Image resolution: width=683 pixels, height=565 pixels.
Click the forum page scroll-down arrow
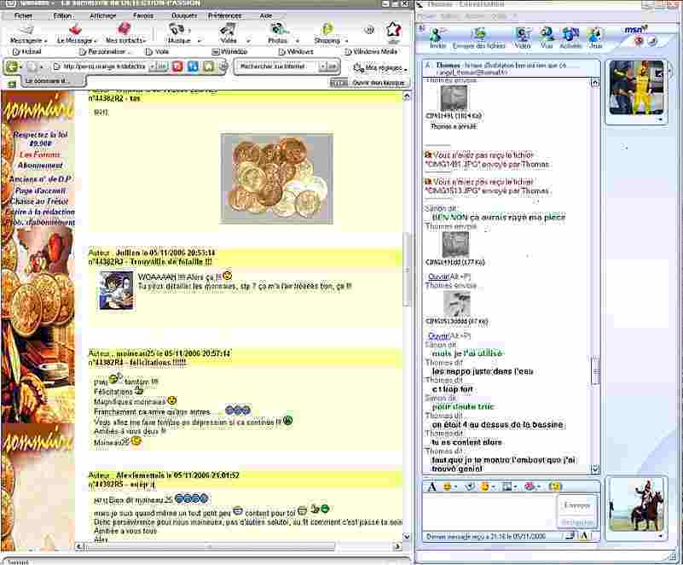click(407, 536)
